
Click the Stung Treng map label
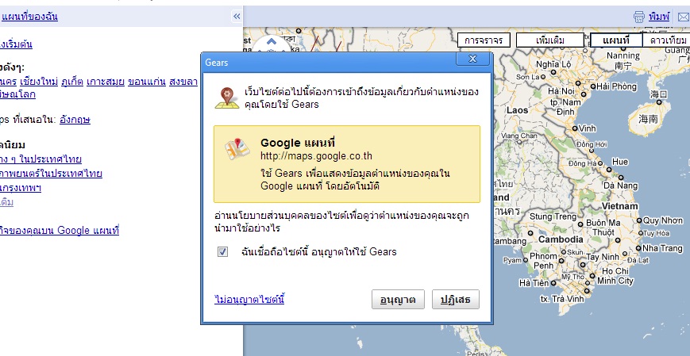pyautogui.click(x=553, y=216)
